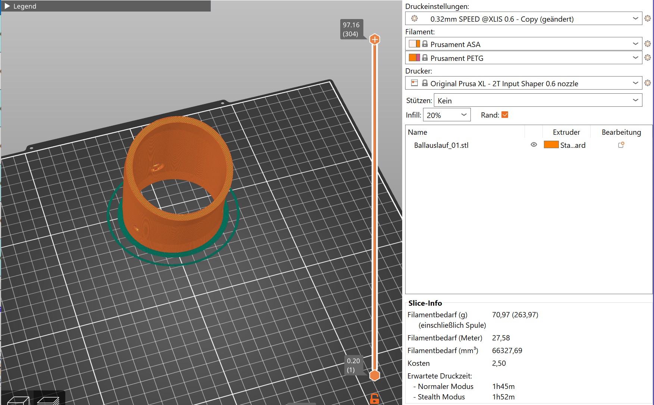This screenshot has width=654, height=405.
Task: Toggle the Rand brim checkbox
Action: coord(505,115)
